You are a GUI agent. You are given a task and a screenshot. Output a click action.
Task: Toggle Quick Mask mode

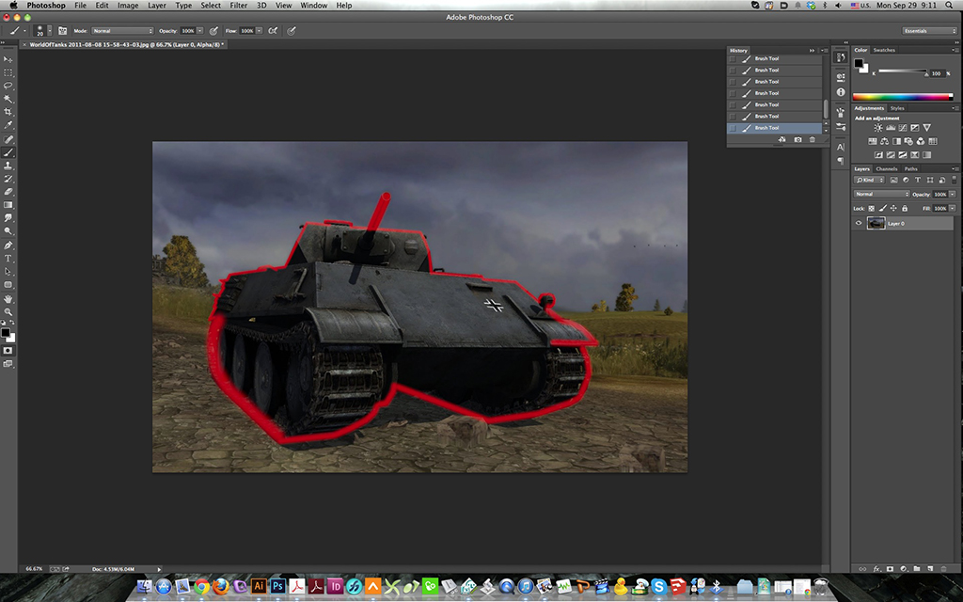coord(8,350)
